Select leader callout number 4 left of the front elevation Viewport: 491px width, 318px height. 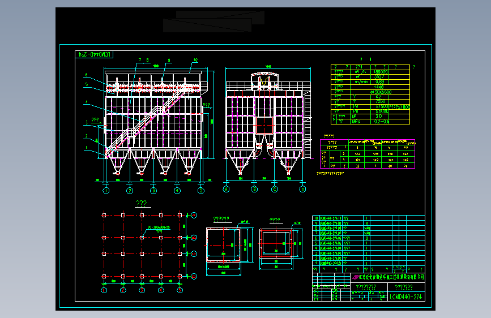[x=87, y=102]
